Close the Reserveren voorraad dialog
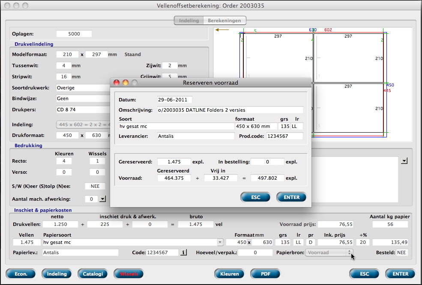This screenshot has height=285, width=422. pyautogui.click(x=117, y=83)
